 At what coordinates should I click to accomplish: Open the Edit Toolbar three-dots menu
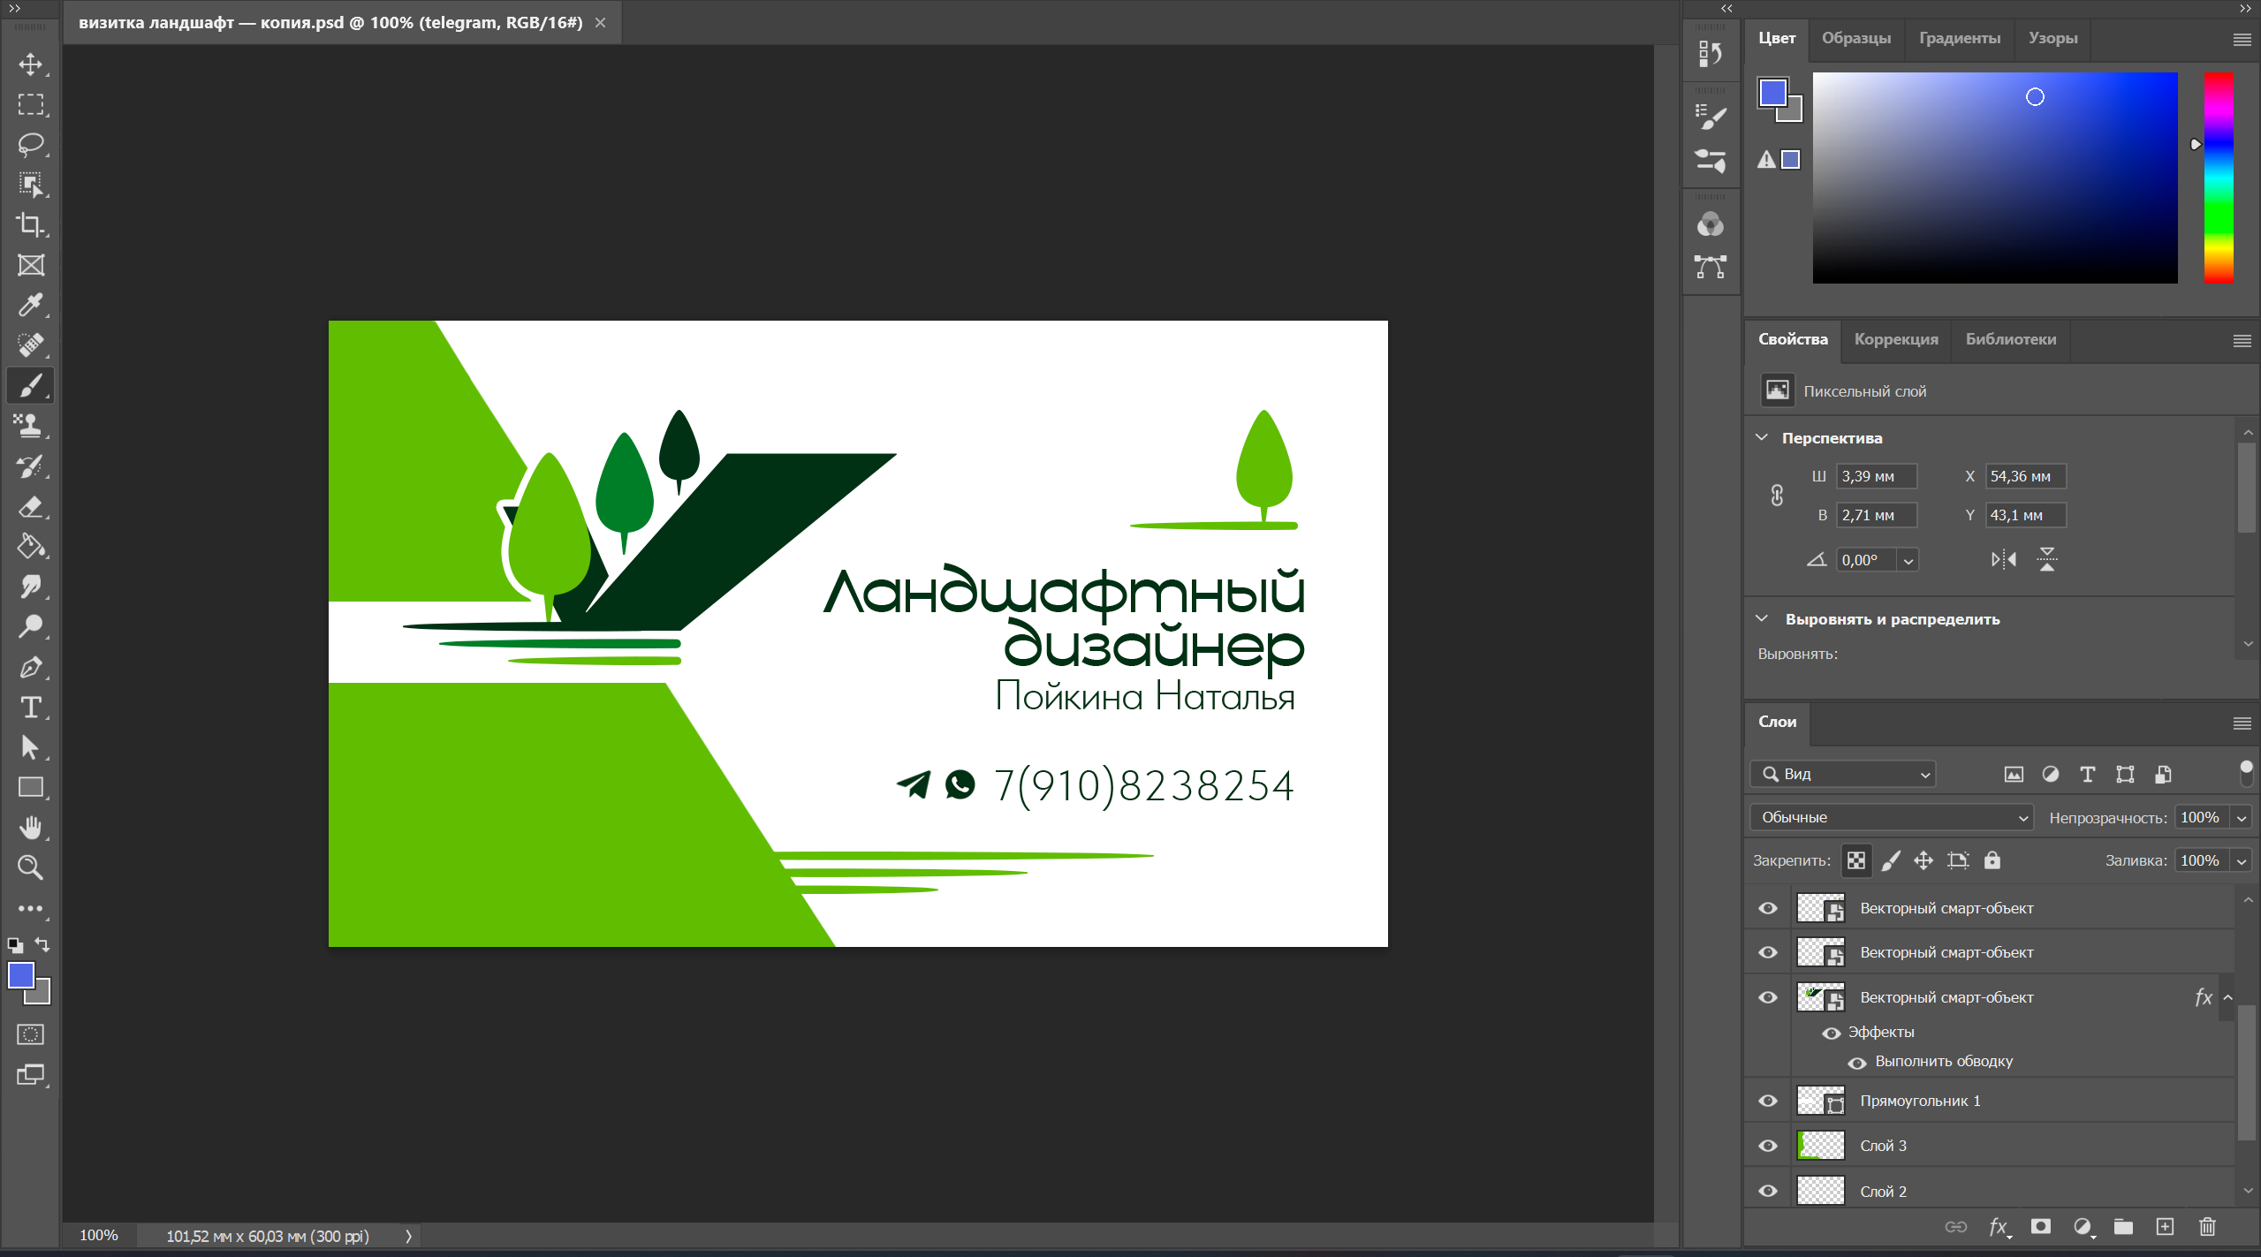point(31,908)
